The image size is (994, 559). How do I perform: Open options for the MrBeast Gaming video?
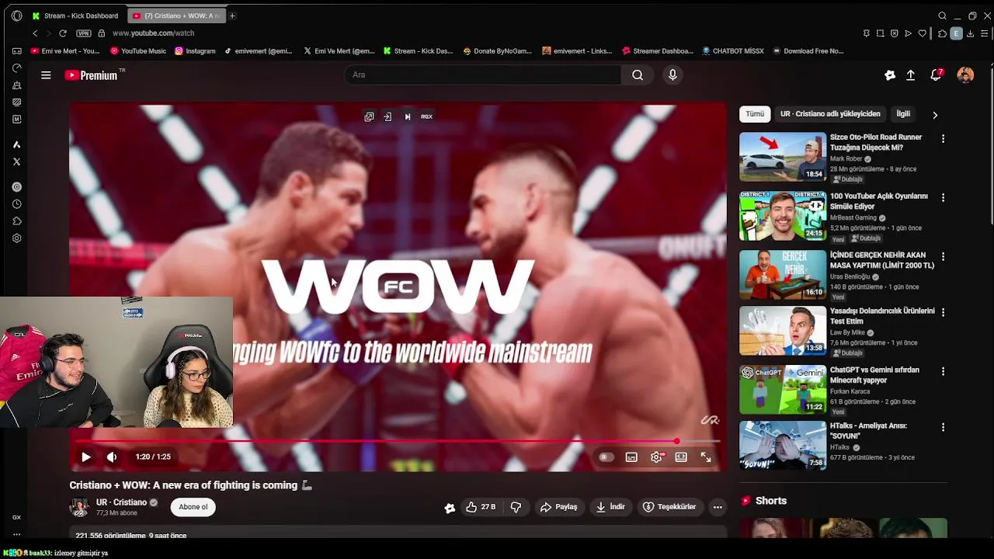coord(943,198)
